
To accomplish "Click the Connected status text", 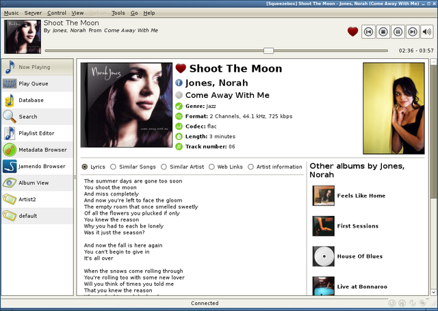I will [x=205, y=303].
